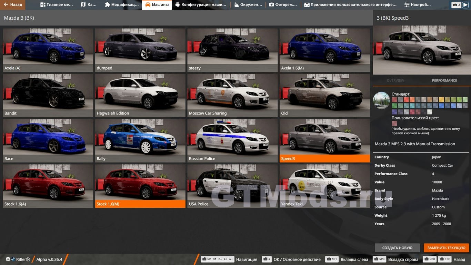The image size is (471, 265).
Task: Click the Weight value 1 275 kg
Action: coord(439,215)
